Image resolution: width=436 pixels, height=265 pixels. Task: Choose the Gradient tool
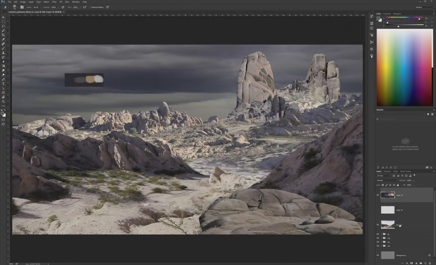click(3, 66)
